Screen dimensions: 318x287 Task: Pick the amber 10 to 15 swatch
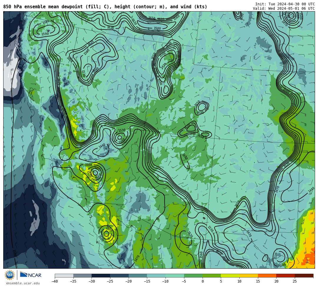[x=249, y=275]
